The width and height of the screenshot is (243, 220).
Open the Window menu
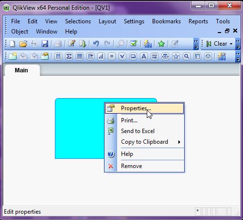click(47, 32)
